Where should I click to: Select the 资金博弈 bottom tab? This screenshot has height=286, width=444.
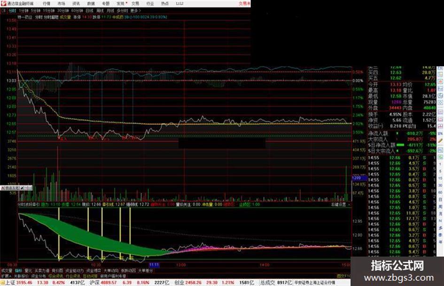pos(93,271)
